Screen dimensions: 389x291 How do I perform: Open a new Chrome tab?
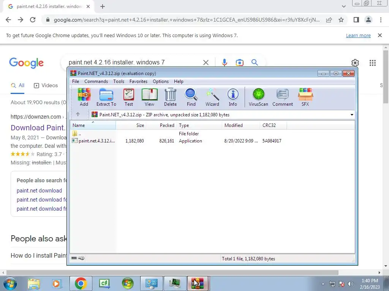tap(103, 6)
